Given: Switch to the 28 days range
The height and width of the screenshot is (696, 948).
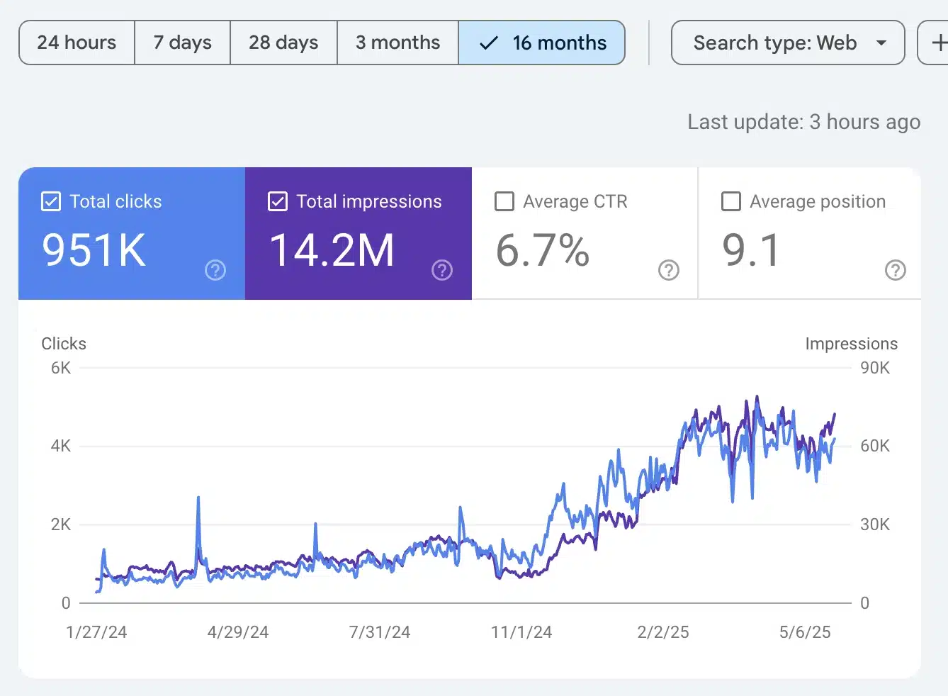Looking at the screenshot, I should [283, 43].
